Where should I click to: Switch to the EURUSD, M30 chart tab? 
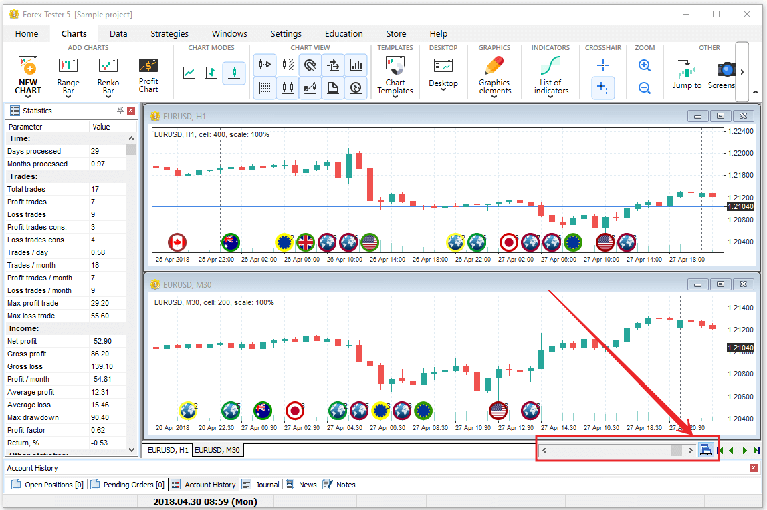(218, 450)
